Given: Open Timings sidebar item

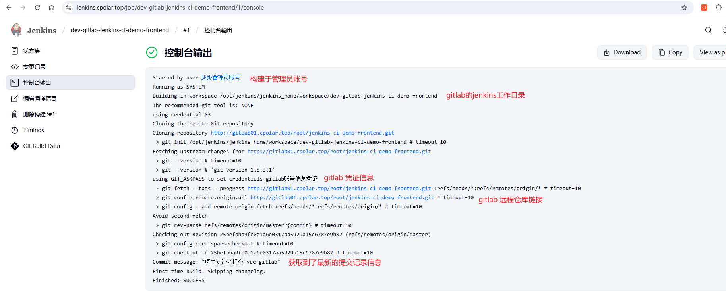Looking at the screenshot, I should click(71, 130).
